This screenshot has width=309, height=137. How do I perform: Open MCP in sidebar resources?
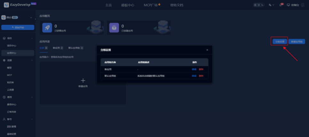point(9,75)
